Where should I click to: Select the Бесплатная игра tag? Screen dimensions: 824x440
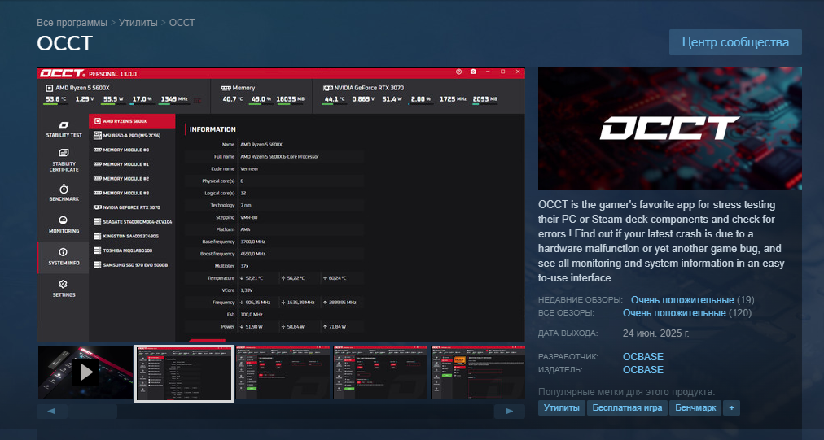(x=627, y=407)
